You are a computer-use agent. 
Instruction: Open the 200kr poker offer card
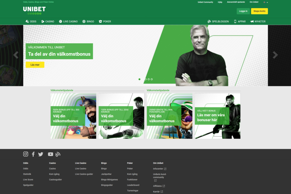click(x=169, y=116)
